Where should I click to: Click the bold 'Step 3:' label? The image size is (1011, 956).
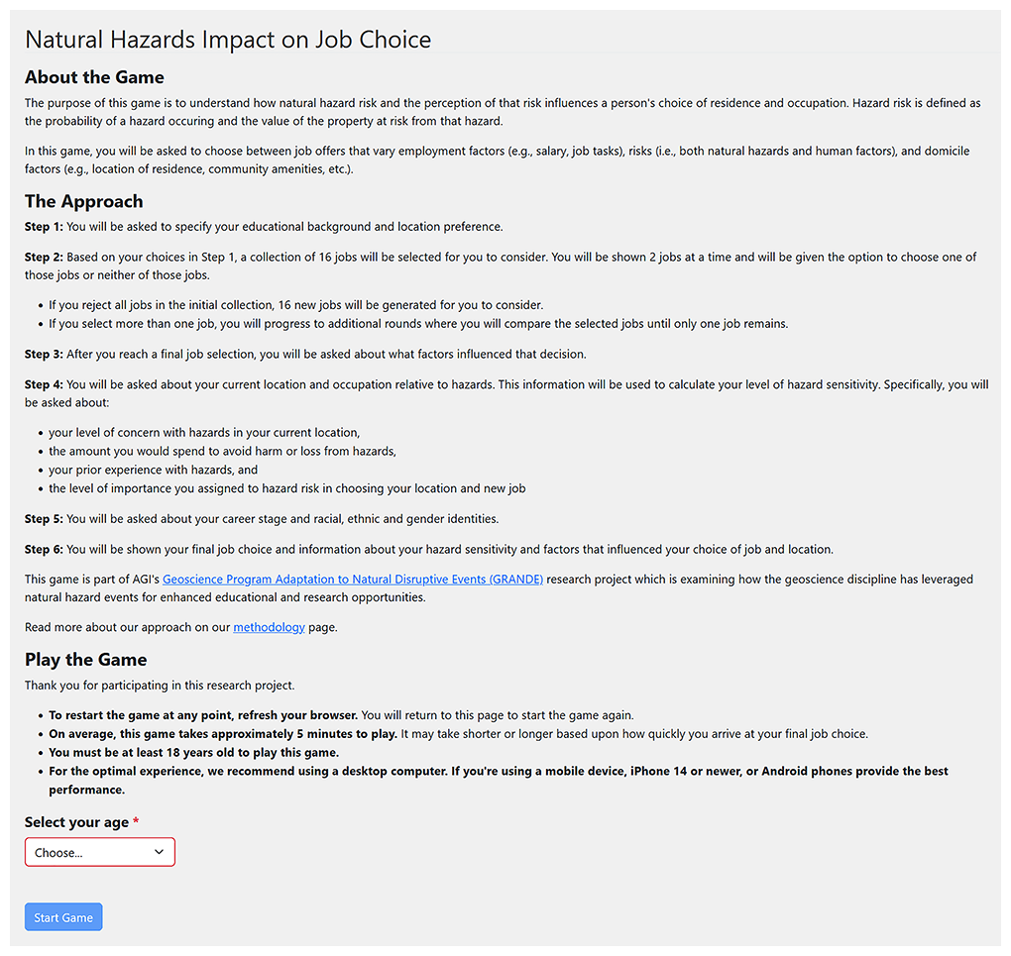pos(44,354)
